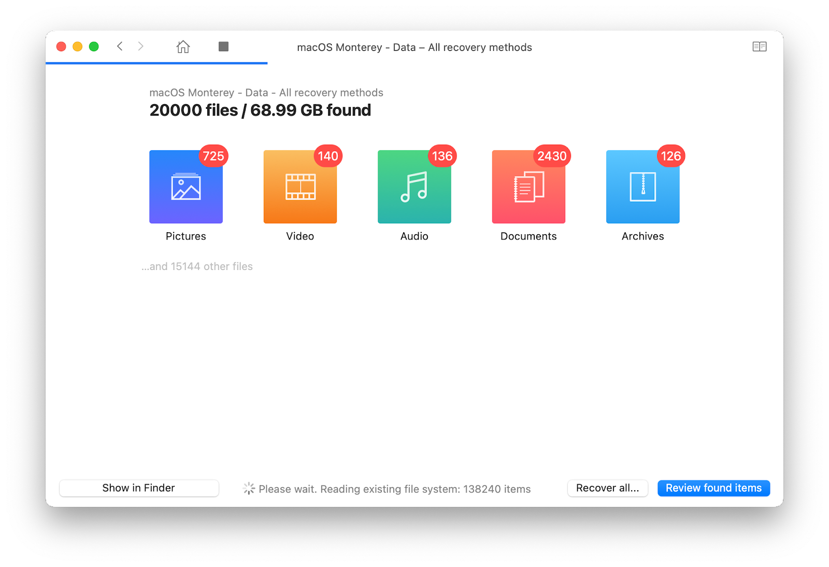This screenshot has width=829, height=567.
Task: Go to the home screen icon
Action: point(183,47)
